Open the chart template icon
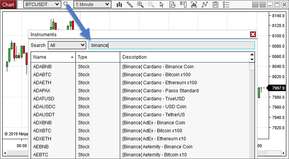Viewport: 289px width, 159px height. (215, 5)
